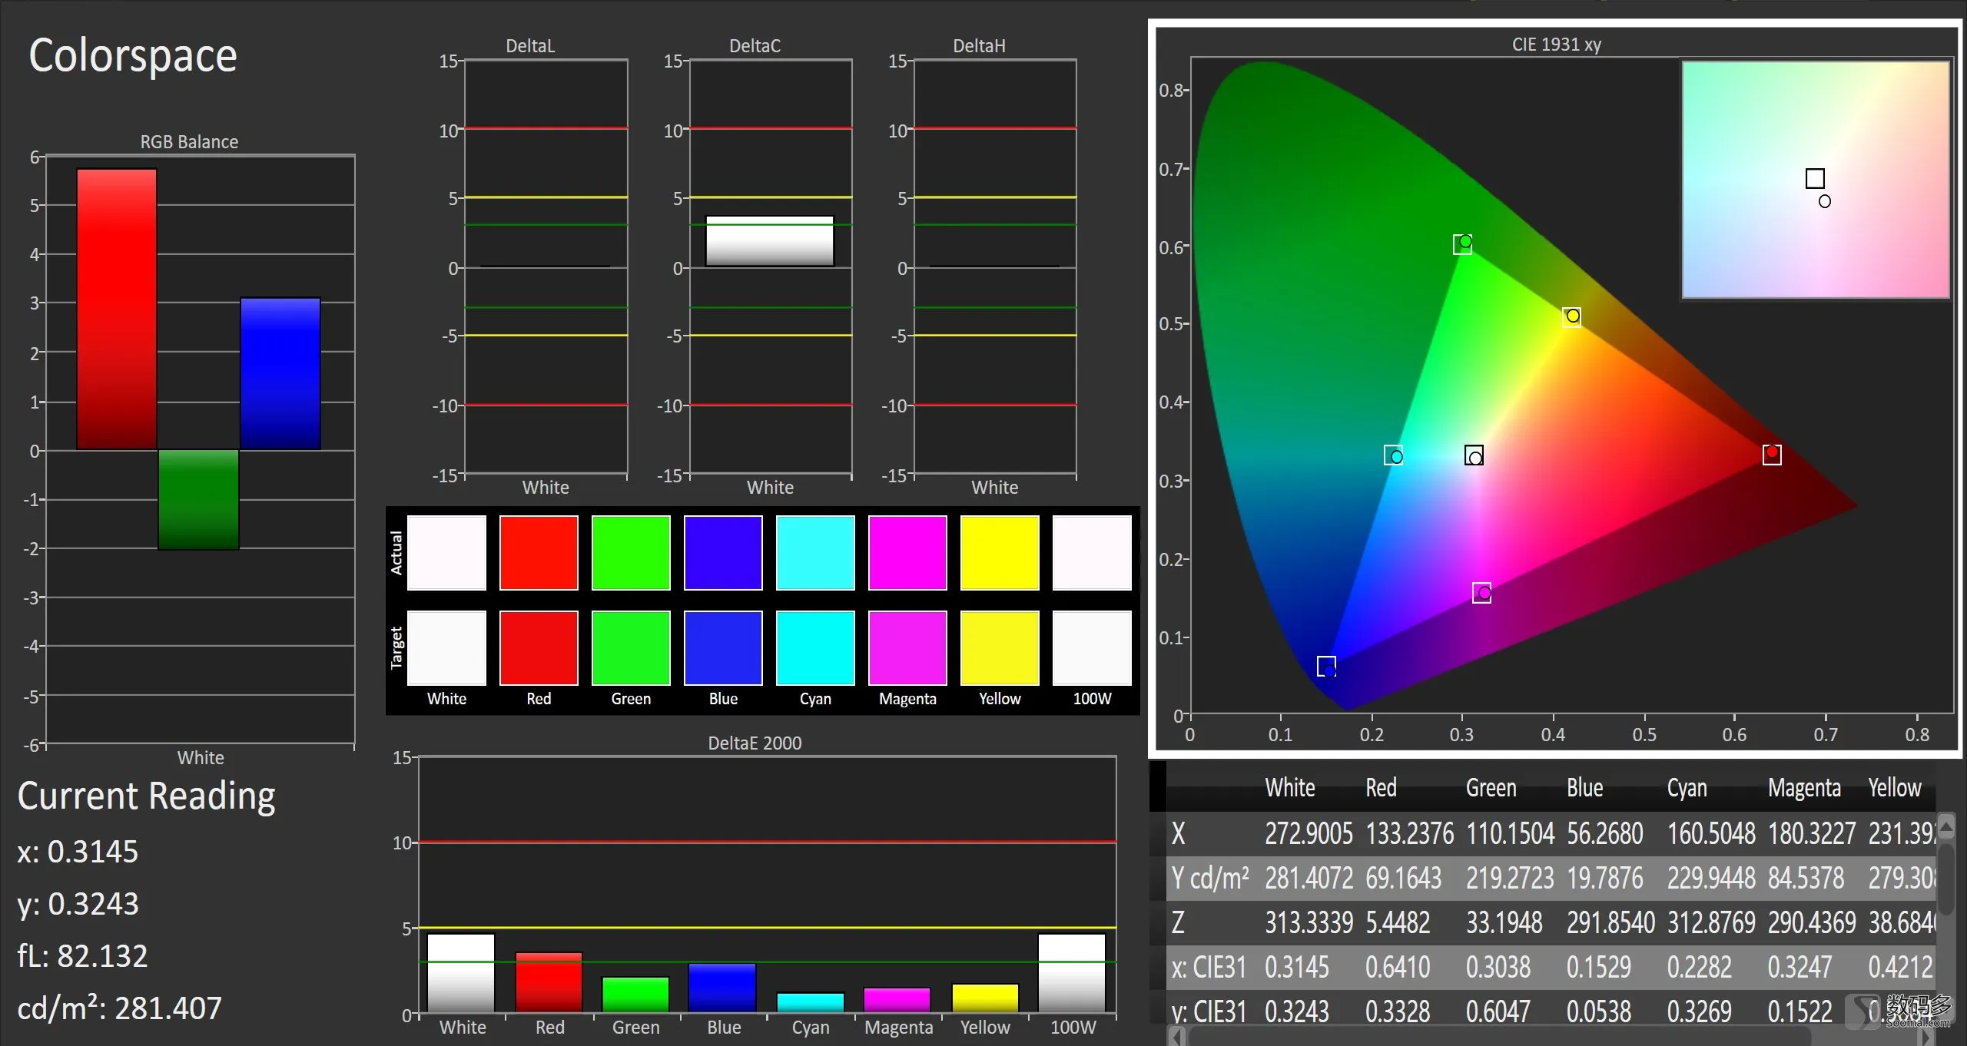Click the 'x: 0.3145' current reading
The image size is (1967, 1046).
pyautogui.click(x=78, y=852)
